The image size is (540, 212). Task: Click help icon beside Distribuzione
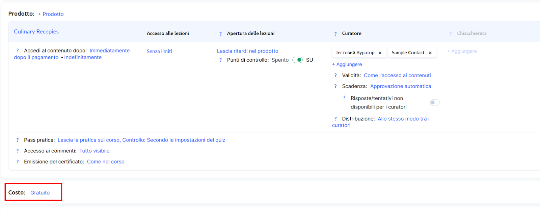(335, 119)
